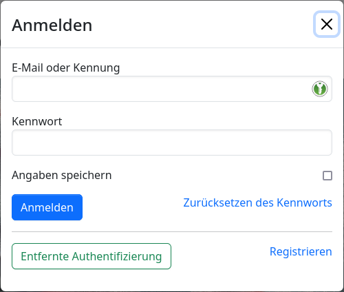Tick the remember-login checkbox box
Viewport: 344px width, 292px height.
click(x=327, y=176)
